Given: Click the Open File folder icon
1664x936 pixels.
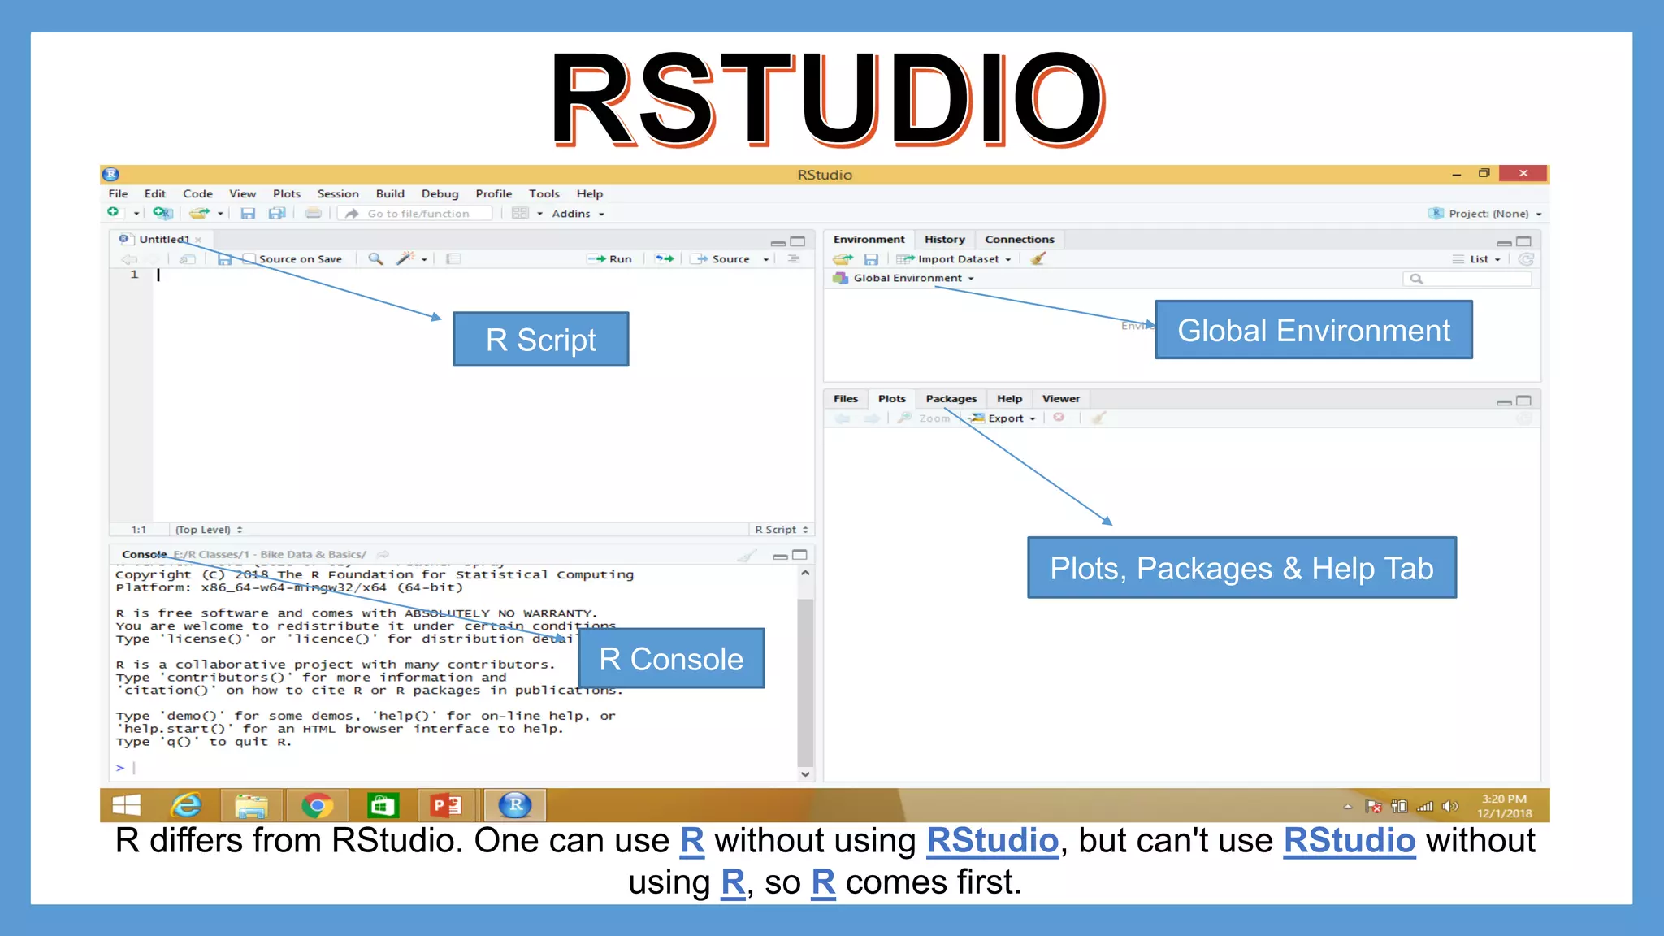Looking at the screenshot, I should (x=198, y=213).
